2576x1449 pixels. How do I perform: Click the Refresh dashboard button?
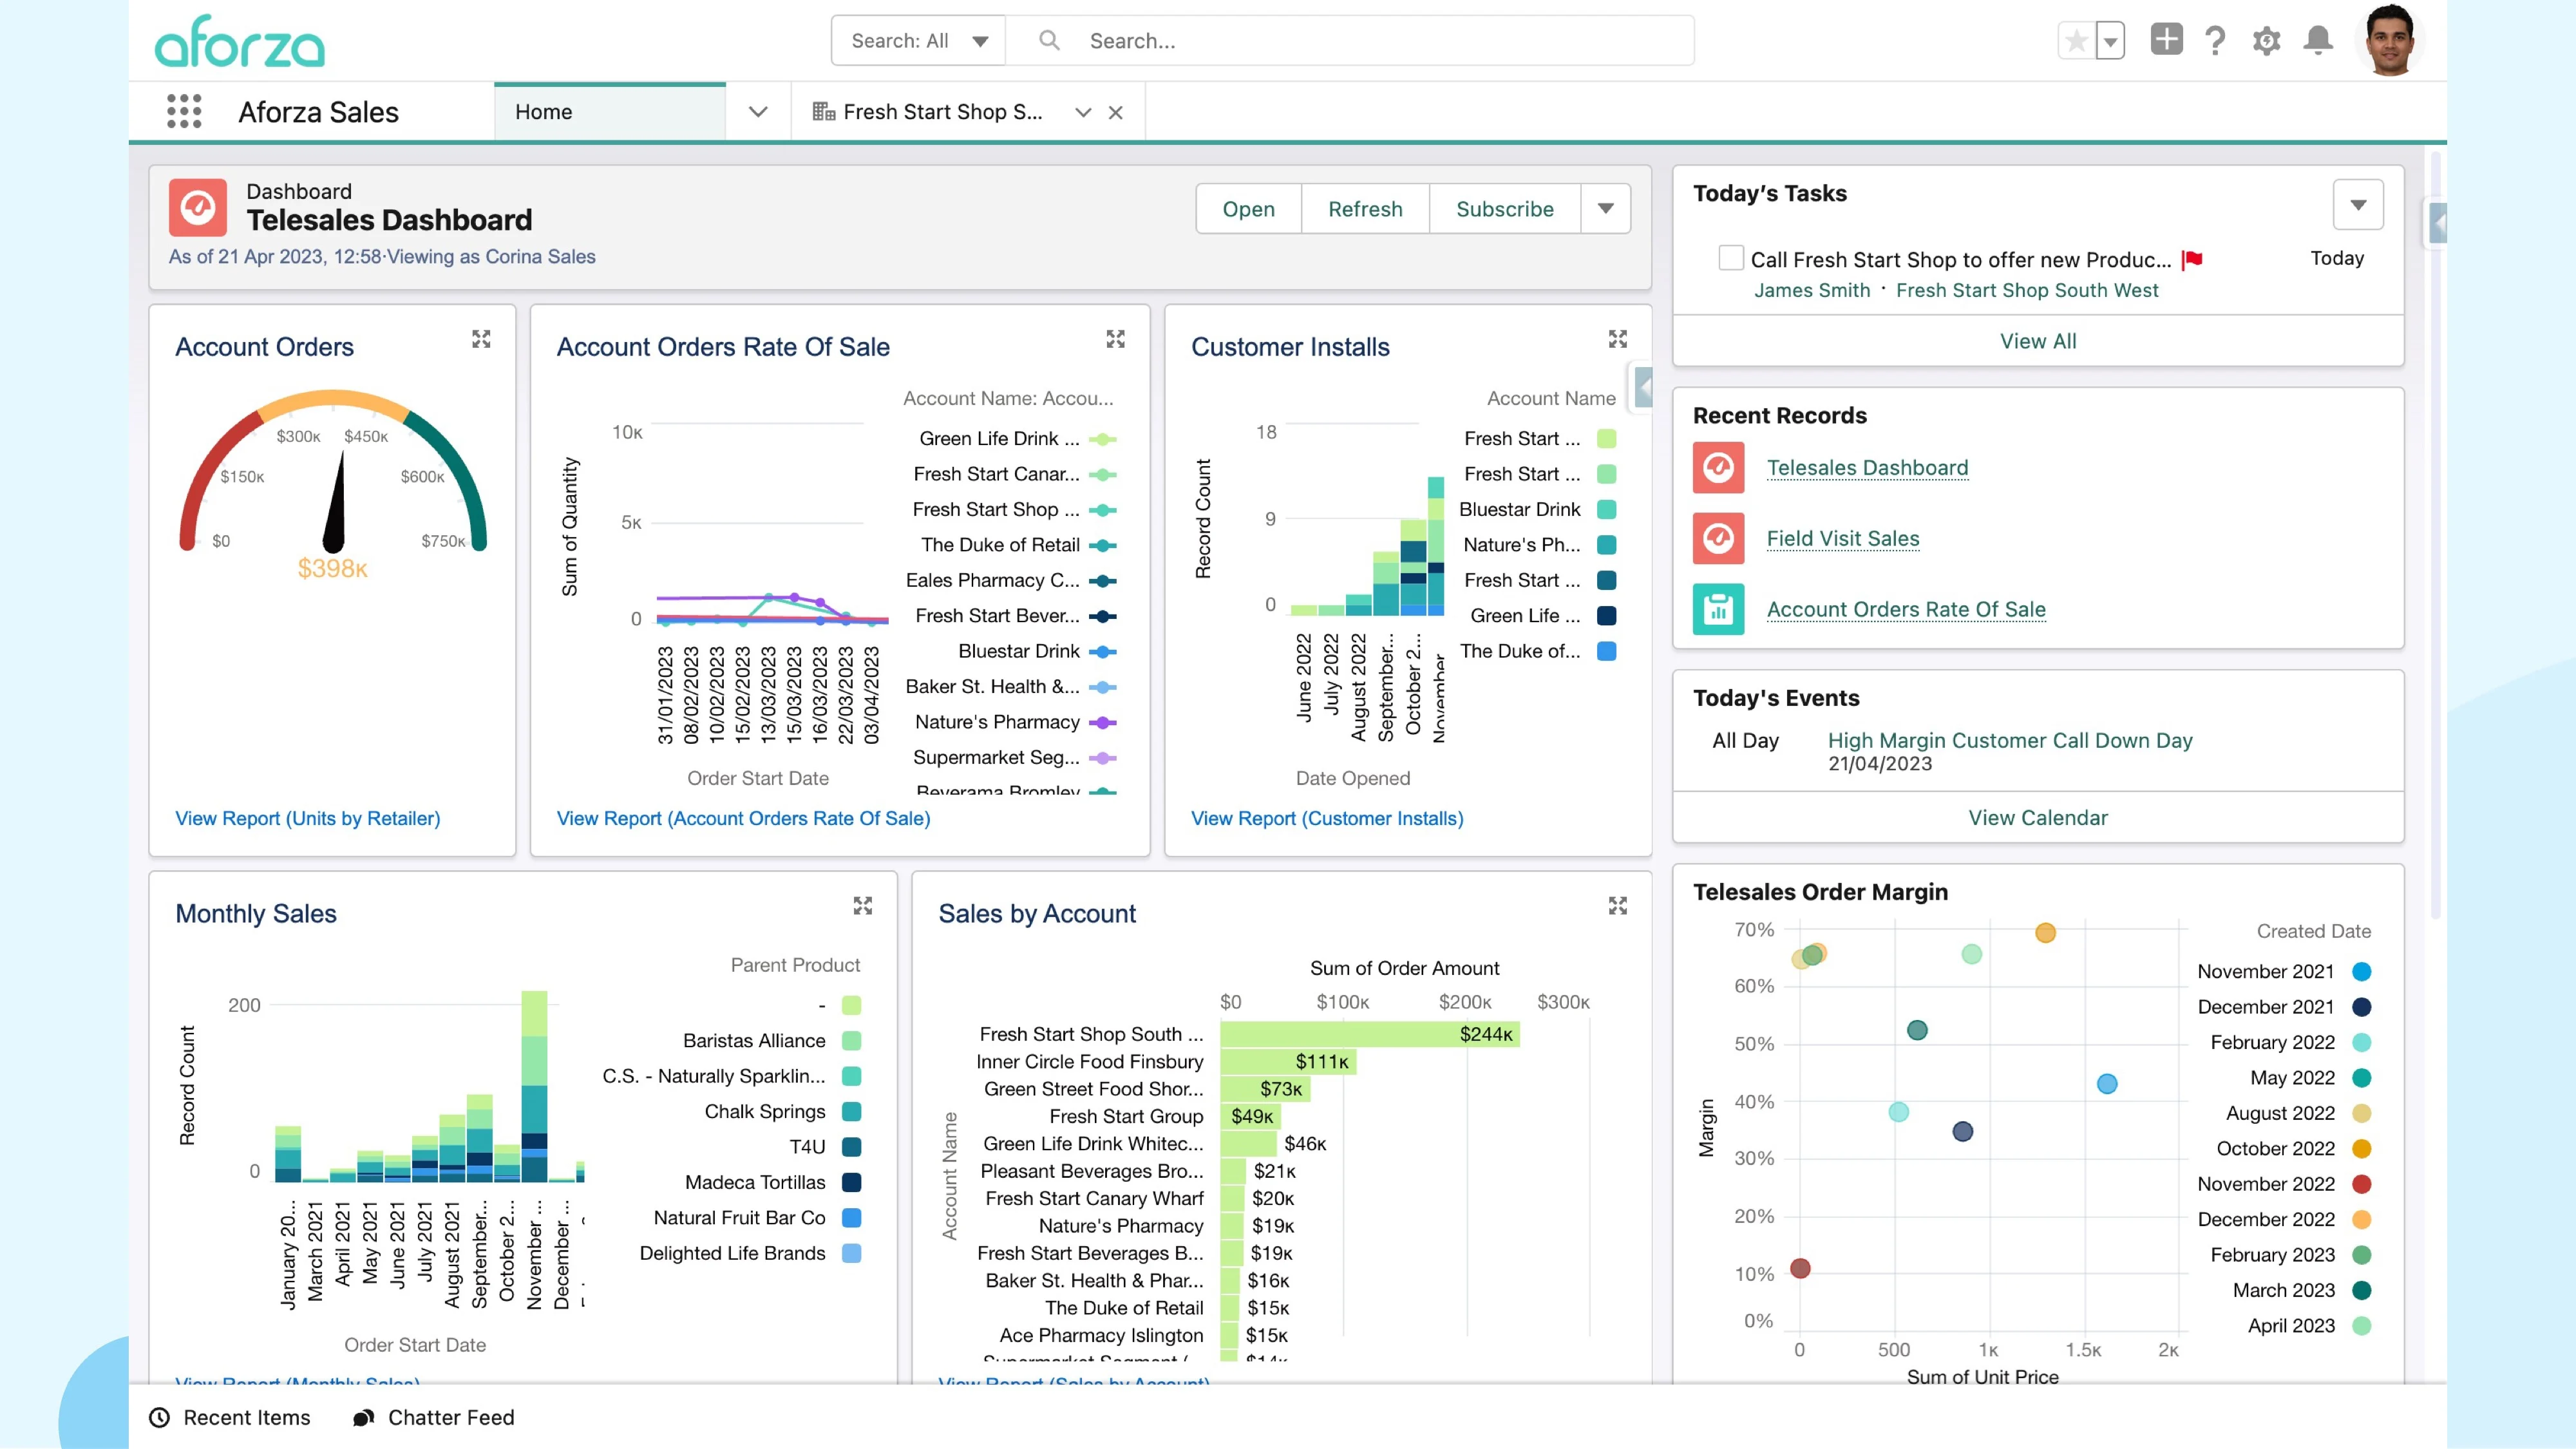point(1365,209)
